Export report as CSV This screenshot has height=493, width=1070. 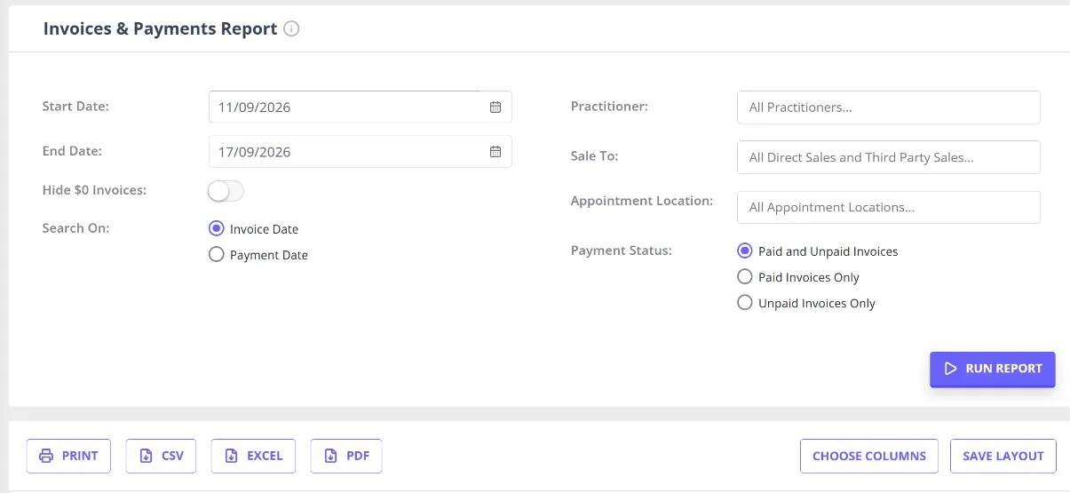tap(161, 456)
